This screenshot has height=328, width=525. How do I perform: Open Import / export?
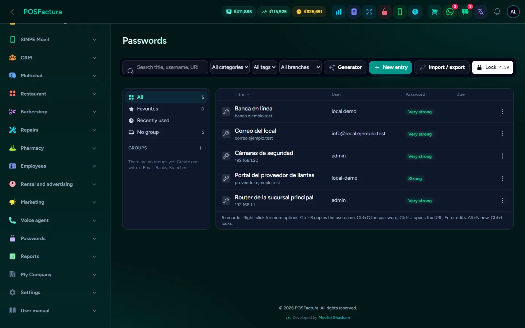442,67
